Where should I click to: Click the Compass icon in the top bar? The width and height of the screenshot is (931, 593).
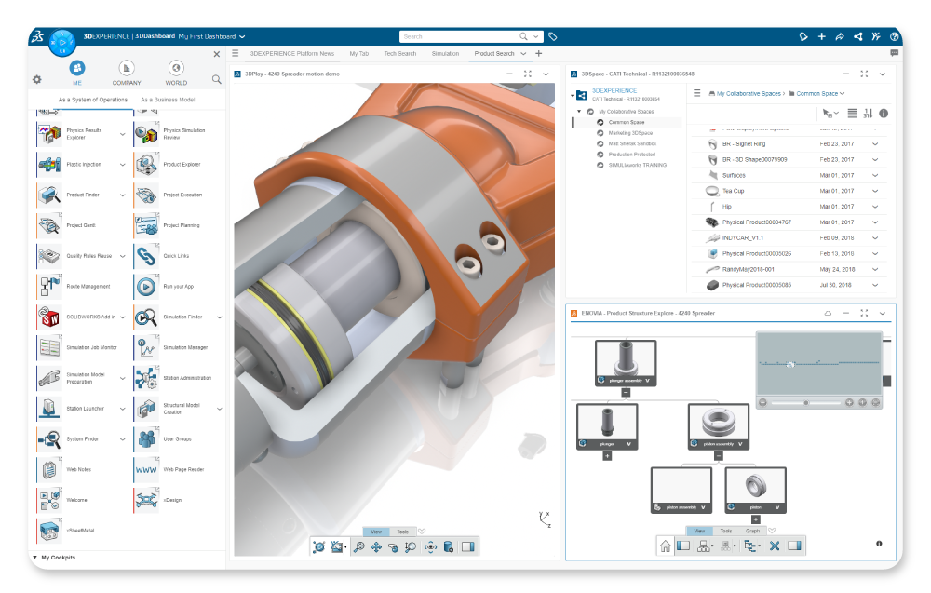point(62,43)
